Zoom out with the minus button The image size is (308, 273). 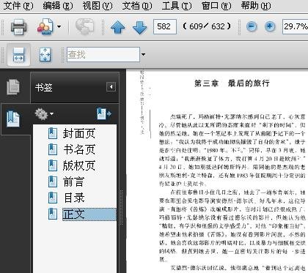point(252,26)
